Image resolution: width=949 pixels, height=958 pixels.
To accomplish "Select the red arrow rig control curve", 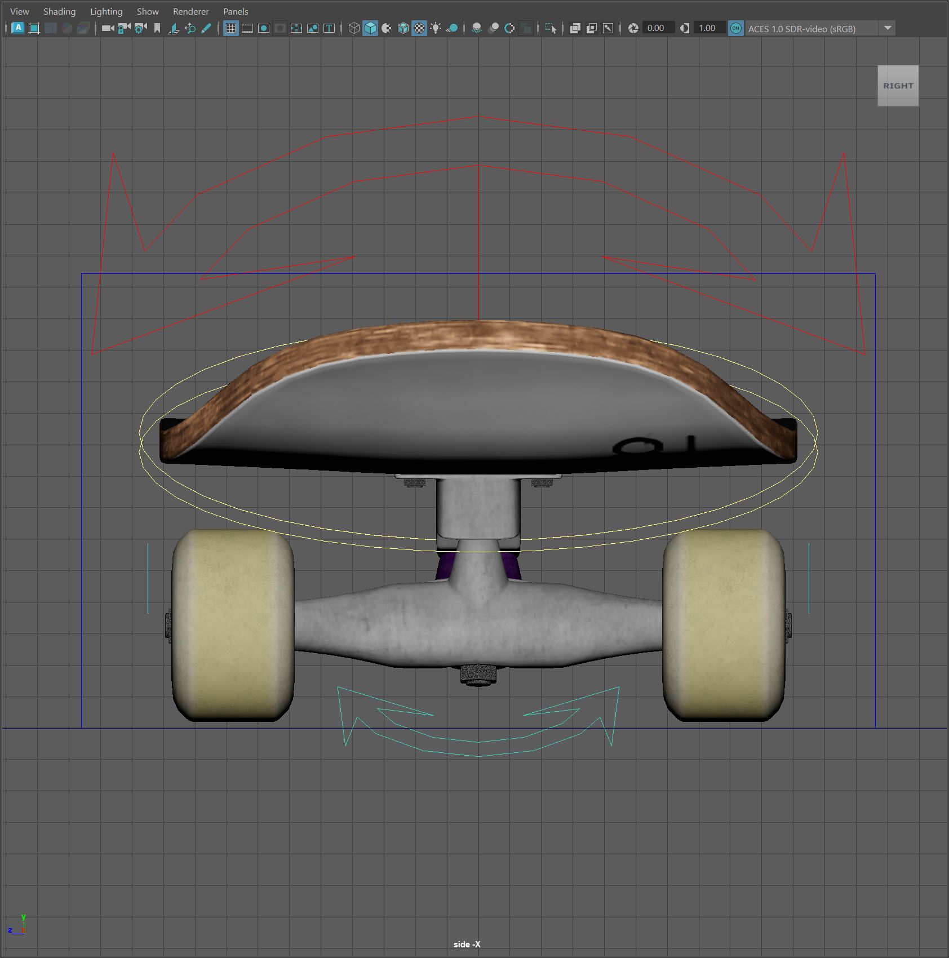I will click(x=478, y=225).
